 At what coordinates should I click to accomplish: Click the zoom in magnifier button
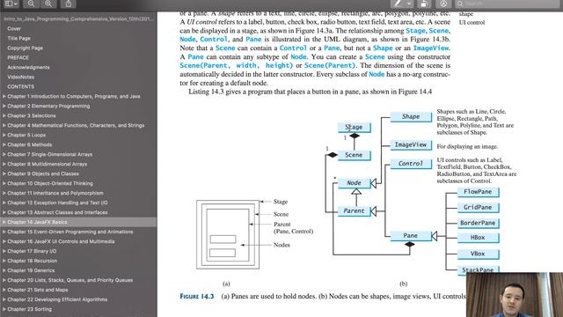(48, 4)
